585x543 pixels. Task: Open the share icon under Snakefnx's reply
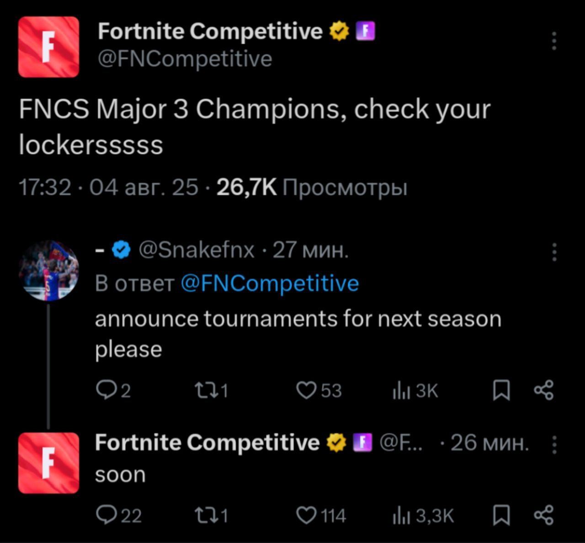tap(544, 390)
